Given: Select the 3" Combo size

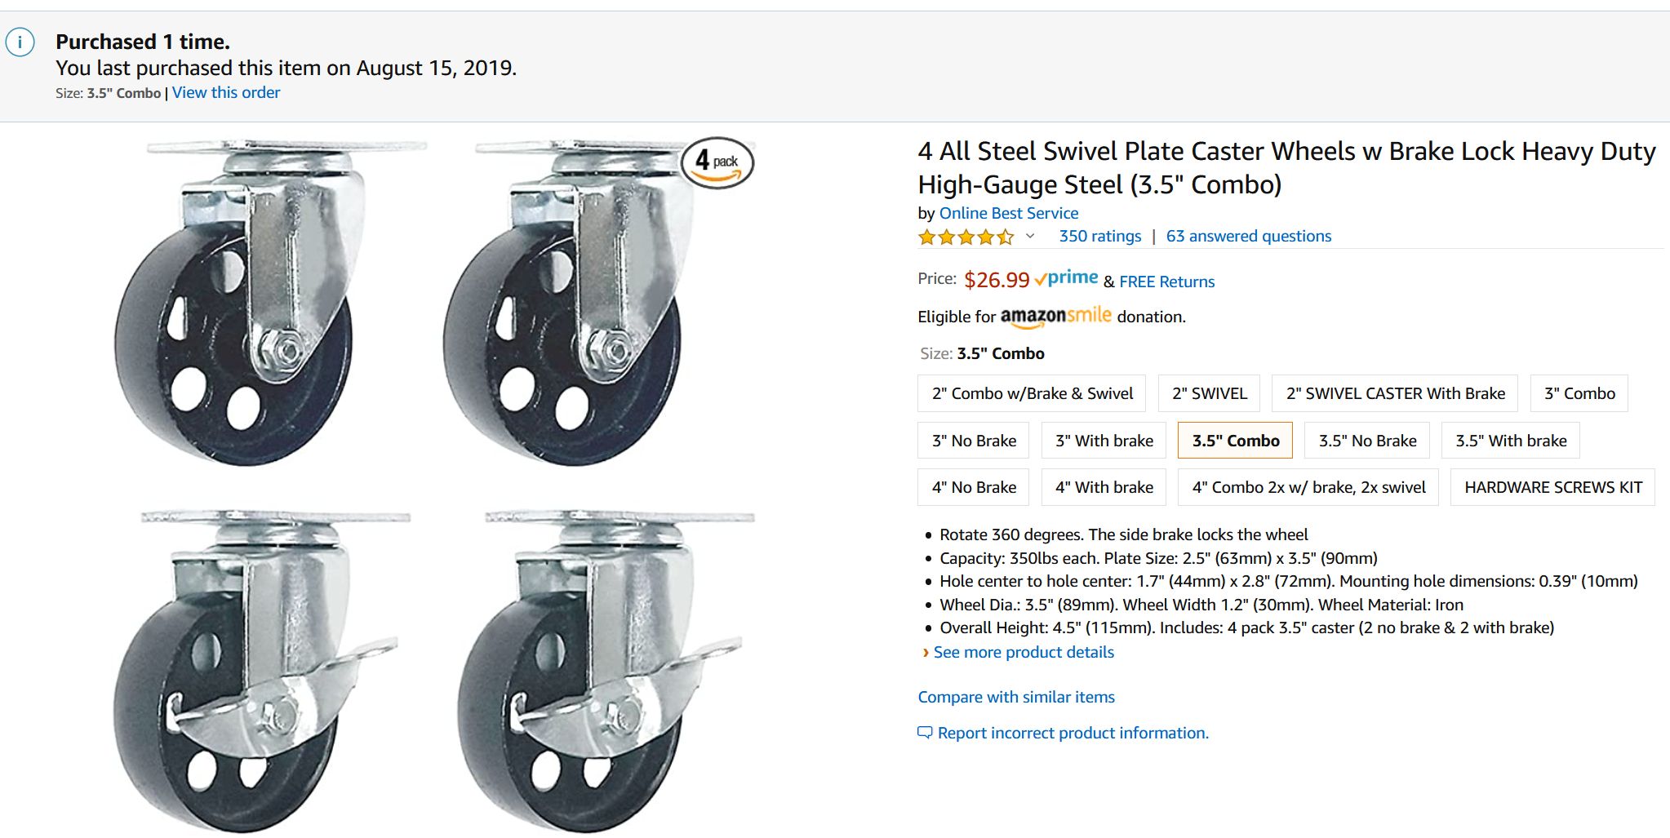Looking at the screenshot, I should coord(1579,393).
